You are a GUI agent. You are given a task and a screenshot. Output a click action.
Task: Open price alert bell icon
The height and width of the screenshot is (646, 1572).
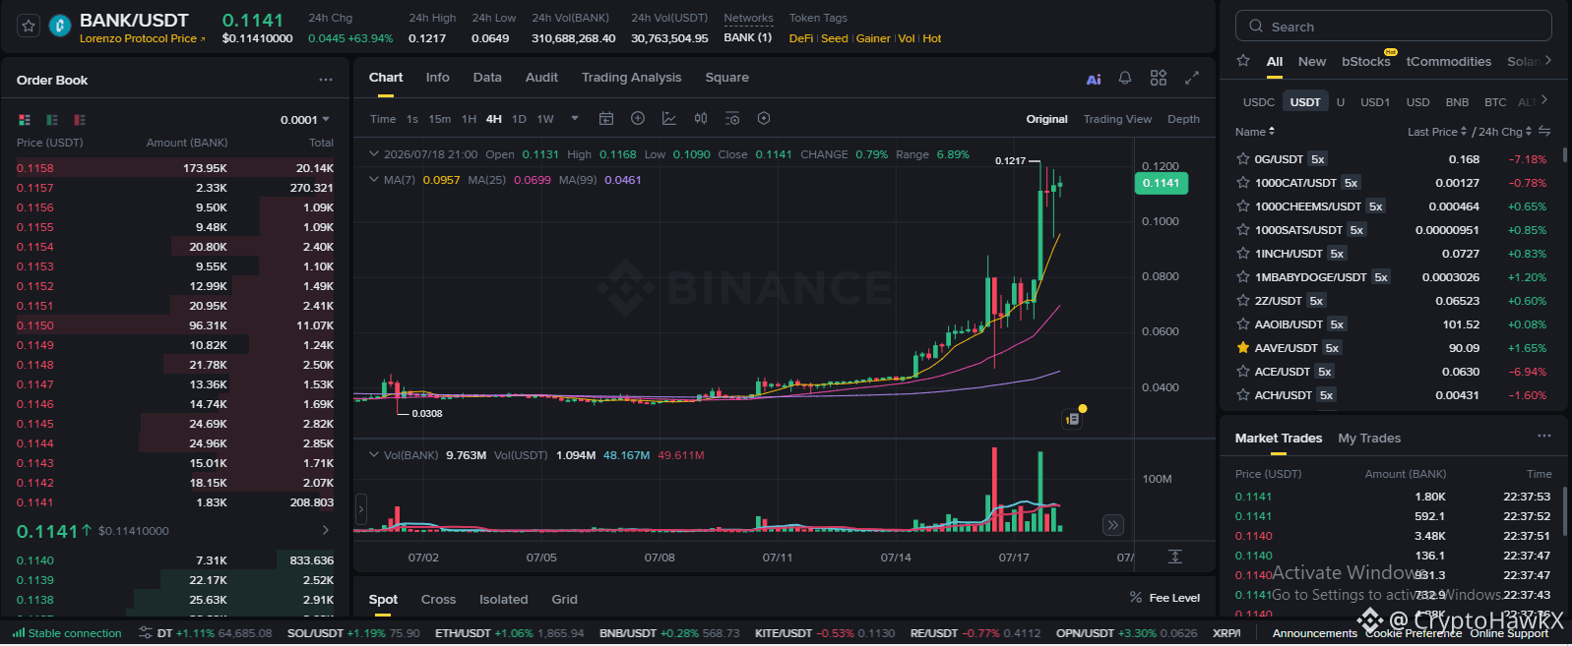1125,78
